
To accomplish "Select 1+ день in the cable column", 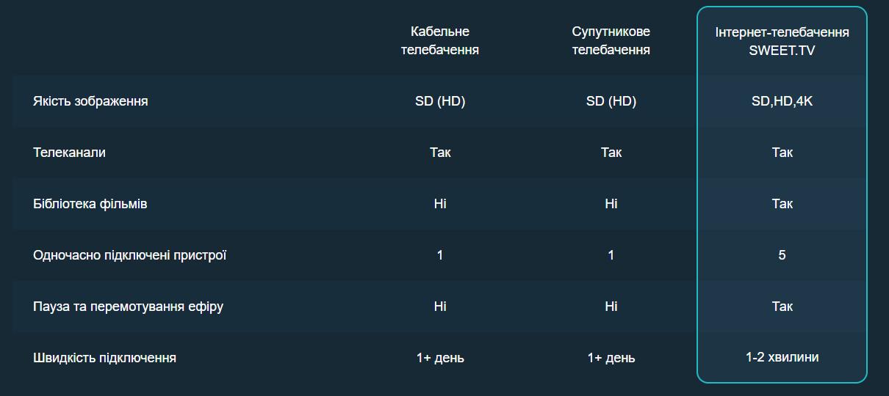I will click(440, 358).
